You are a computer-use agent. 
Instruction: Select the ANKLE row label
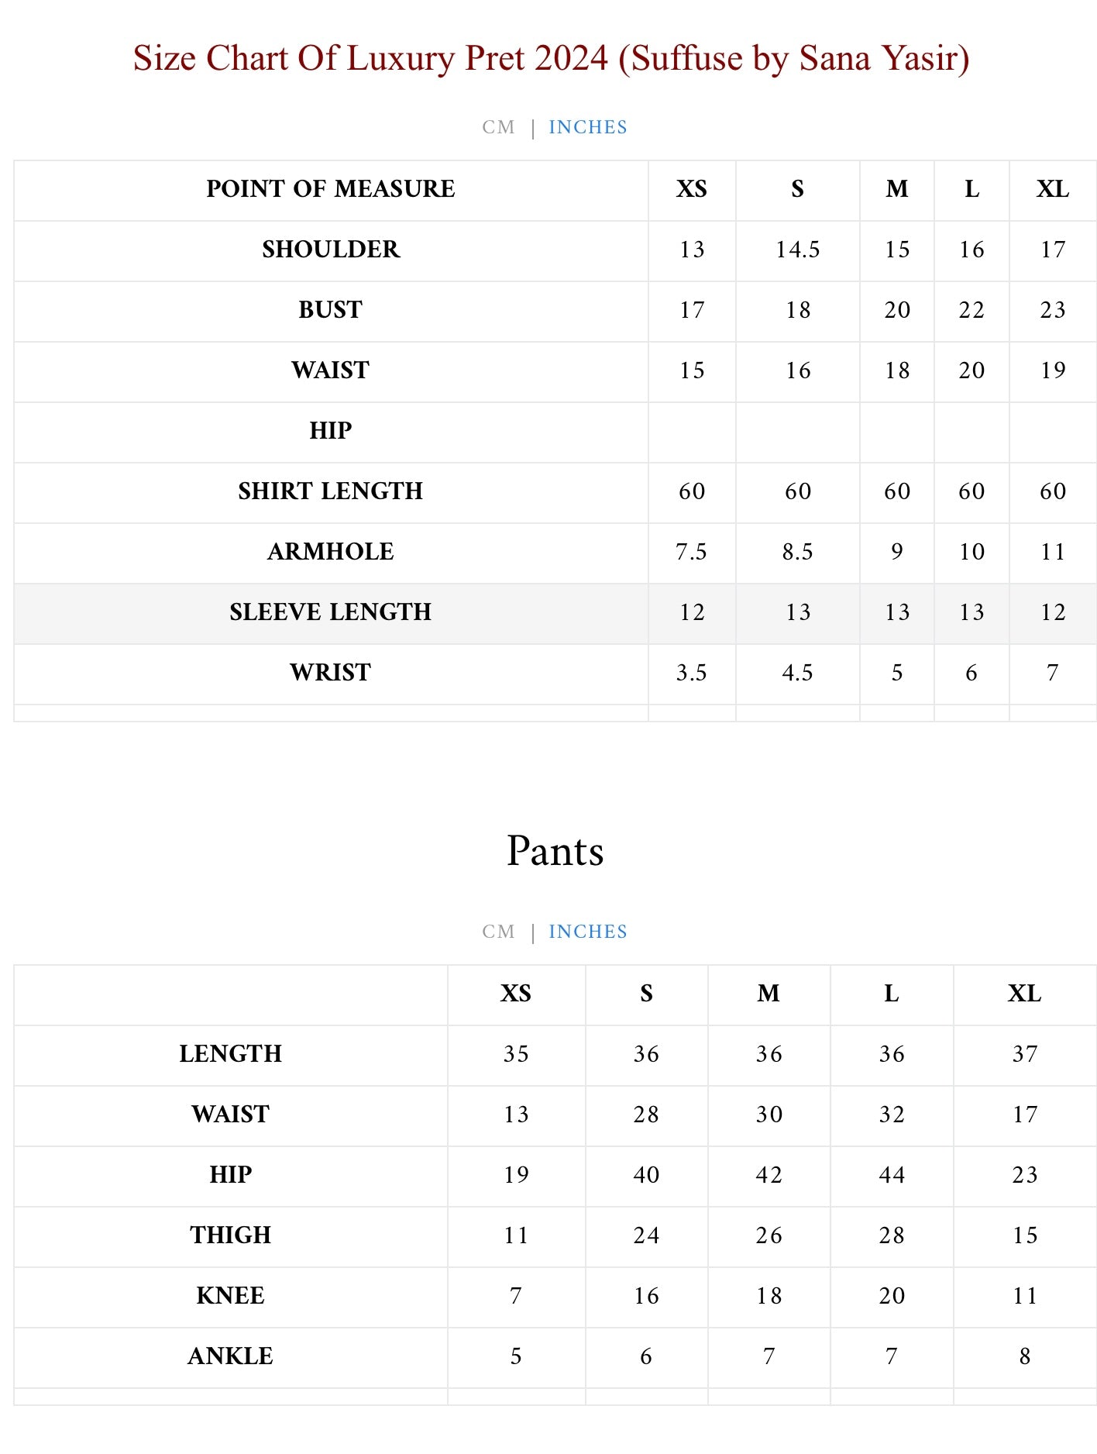coord(231,1356)
